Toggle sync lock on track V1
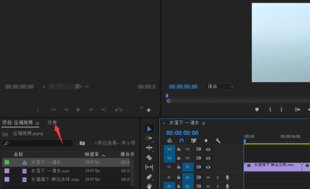 click(198, 167)
